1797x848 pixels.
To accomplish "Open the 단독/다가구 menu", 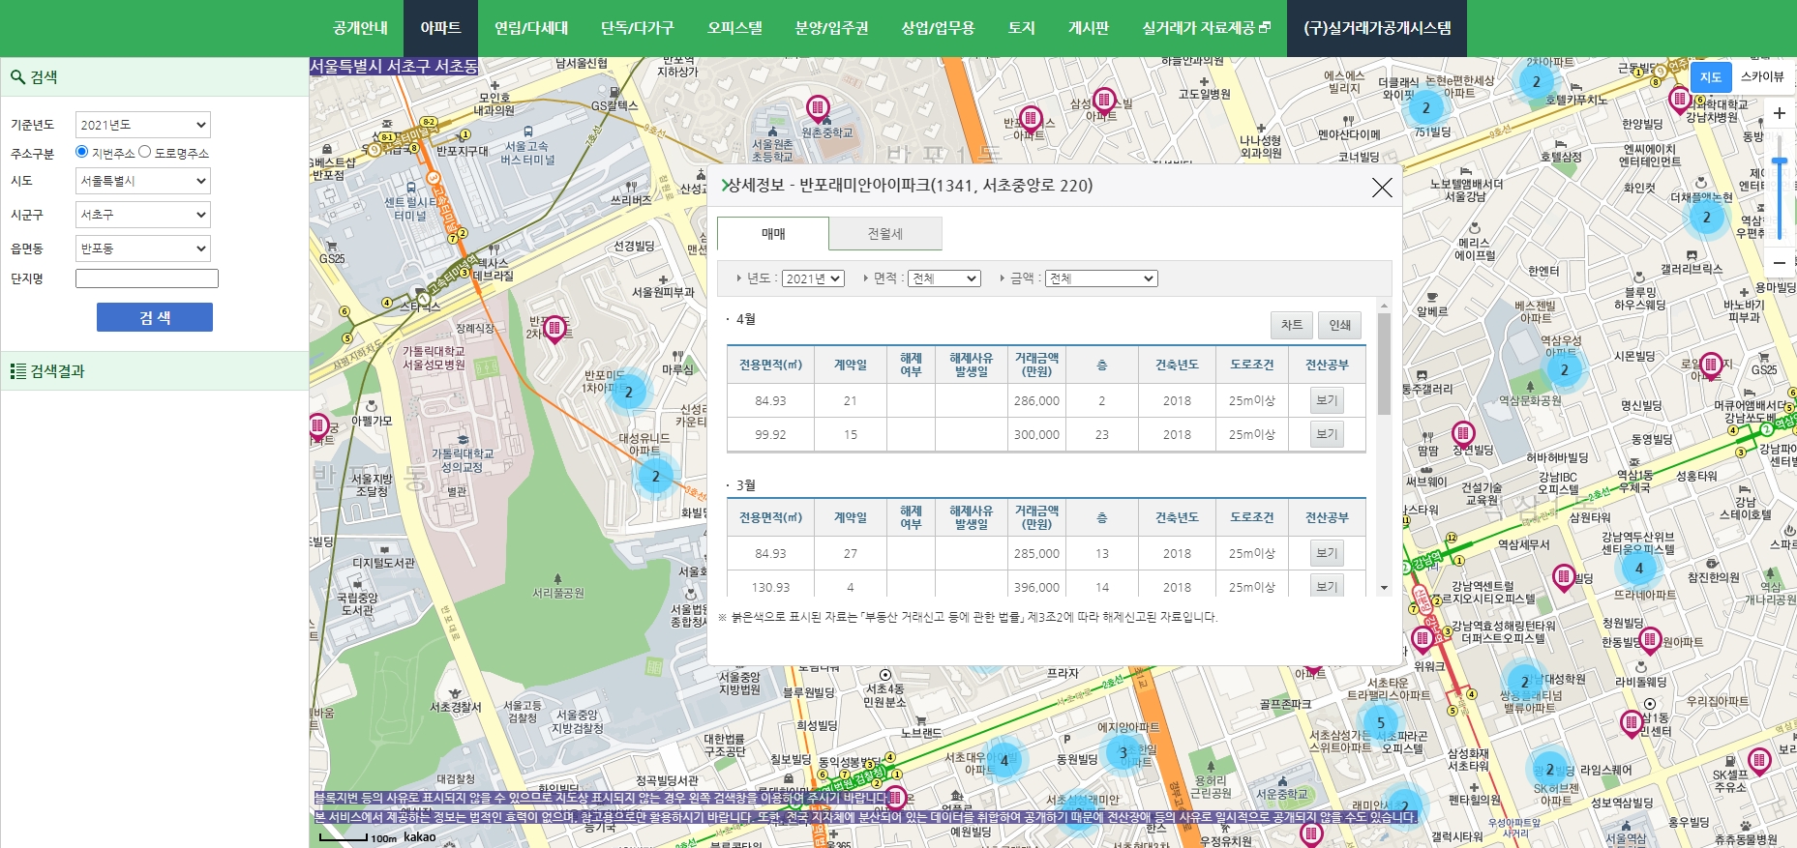I will [637, 28].
